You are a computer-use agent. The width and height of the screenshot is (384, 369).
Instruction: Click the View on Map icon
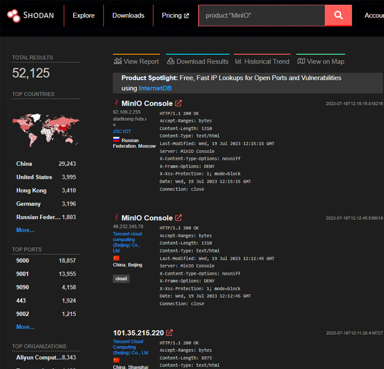coord(301,61)
